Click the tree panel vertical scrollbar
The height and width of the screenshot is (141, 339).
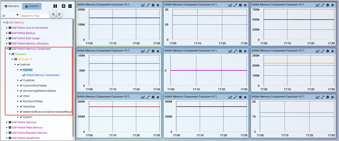(73, 77)
